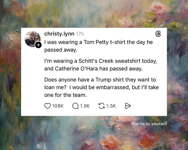Viewport: 188px width, 150px height.
Task: Select the Schitt's Creek sweatshirt paragraph
Action: (100, 65)
